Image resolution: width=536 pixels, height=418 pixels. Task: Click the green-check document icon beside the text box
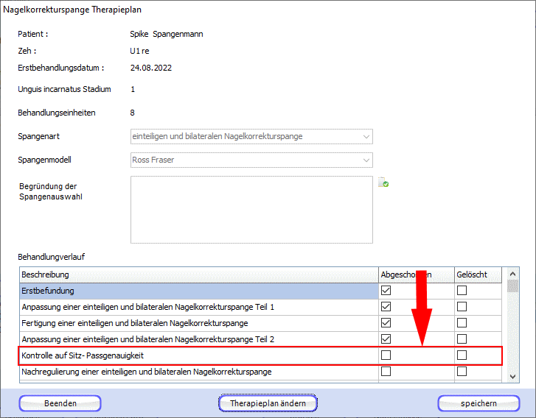(383, 183)
